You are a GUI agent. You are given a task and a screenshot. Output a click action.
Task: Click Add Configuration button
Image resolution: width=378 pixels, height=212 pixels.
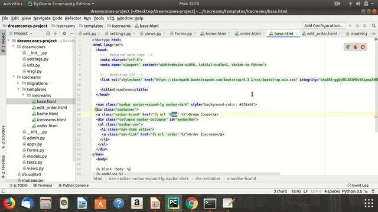[x=324, y=25]
